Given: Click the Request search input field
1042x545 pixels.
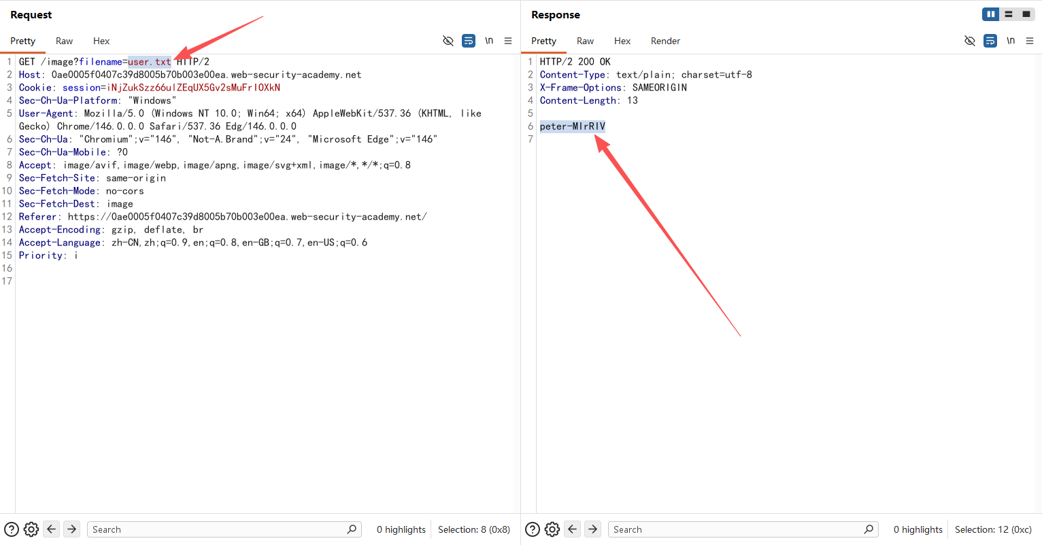Looking at the screenshot, I should pos(218,529).
